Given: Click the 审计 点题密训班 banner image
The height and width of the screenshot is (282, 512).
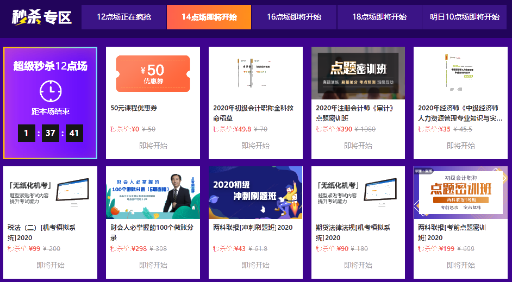Looking at the screenshot, I should (x=358, y=73).
